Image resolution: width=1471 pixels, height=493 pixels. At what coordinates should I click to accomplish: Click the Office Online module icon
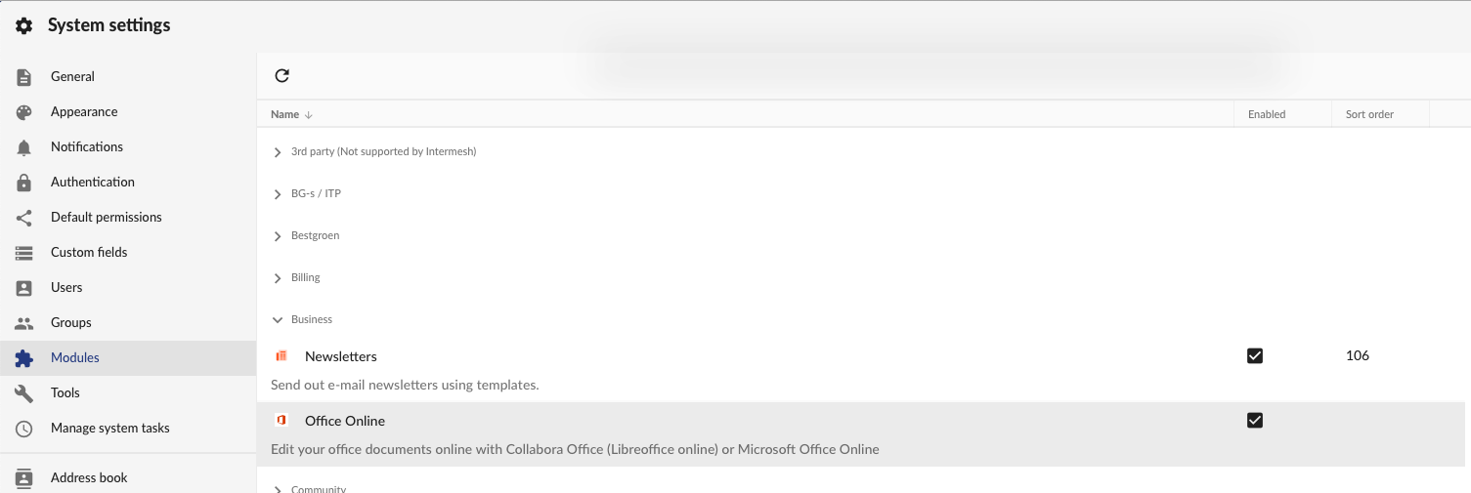click(x=281, y=421)
